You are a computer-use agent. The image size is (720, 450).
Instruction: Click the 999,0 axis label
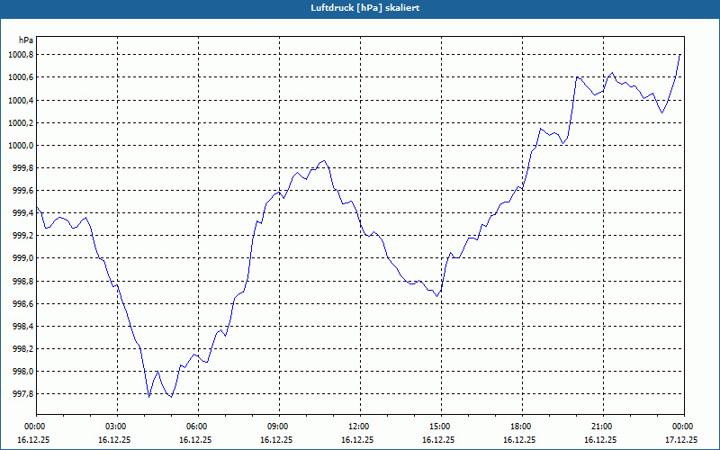[x=23, y=258]
